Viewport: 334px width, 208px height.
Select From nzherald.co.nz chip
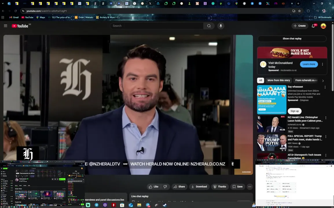pos(306,80)
